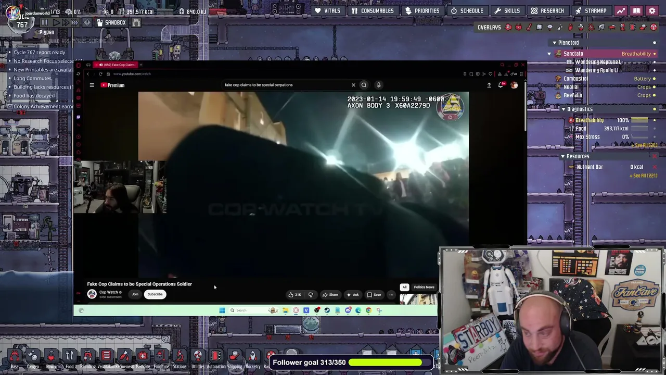Open the Oxygen overlay in Overlays bar
The height and width of the screenshot is (375, 666).
[x=508, y=27]
